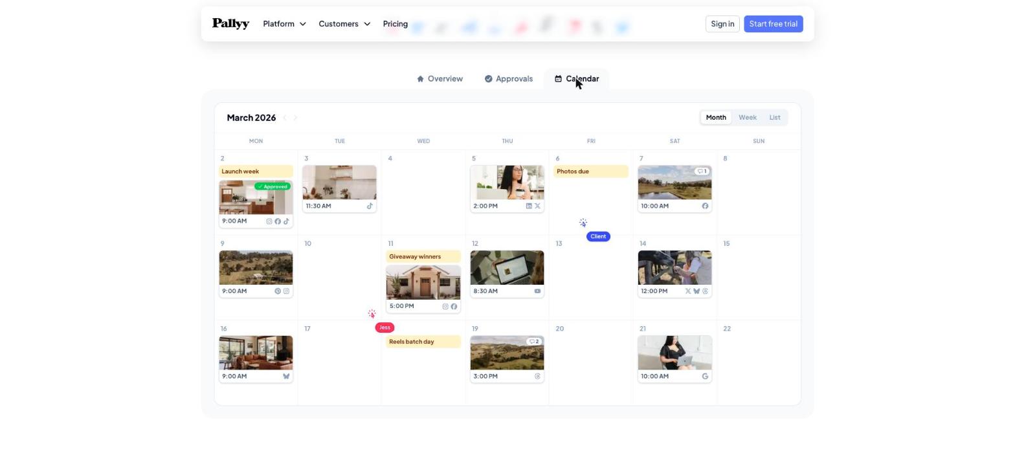The image size is (1015, 464).
Task: Click the March 2026 heading
Action: coord(251,118)
